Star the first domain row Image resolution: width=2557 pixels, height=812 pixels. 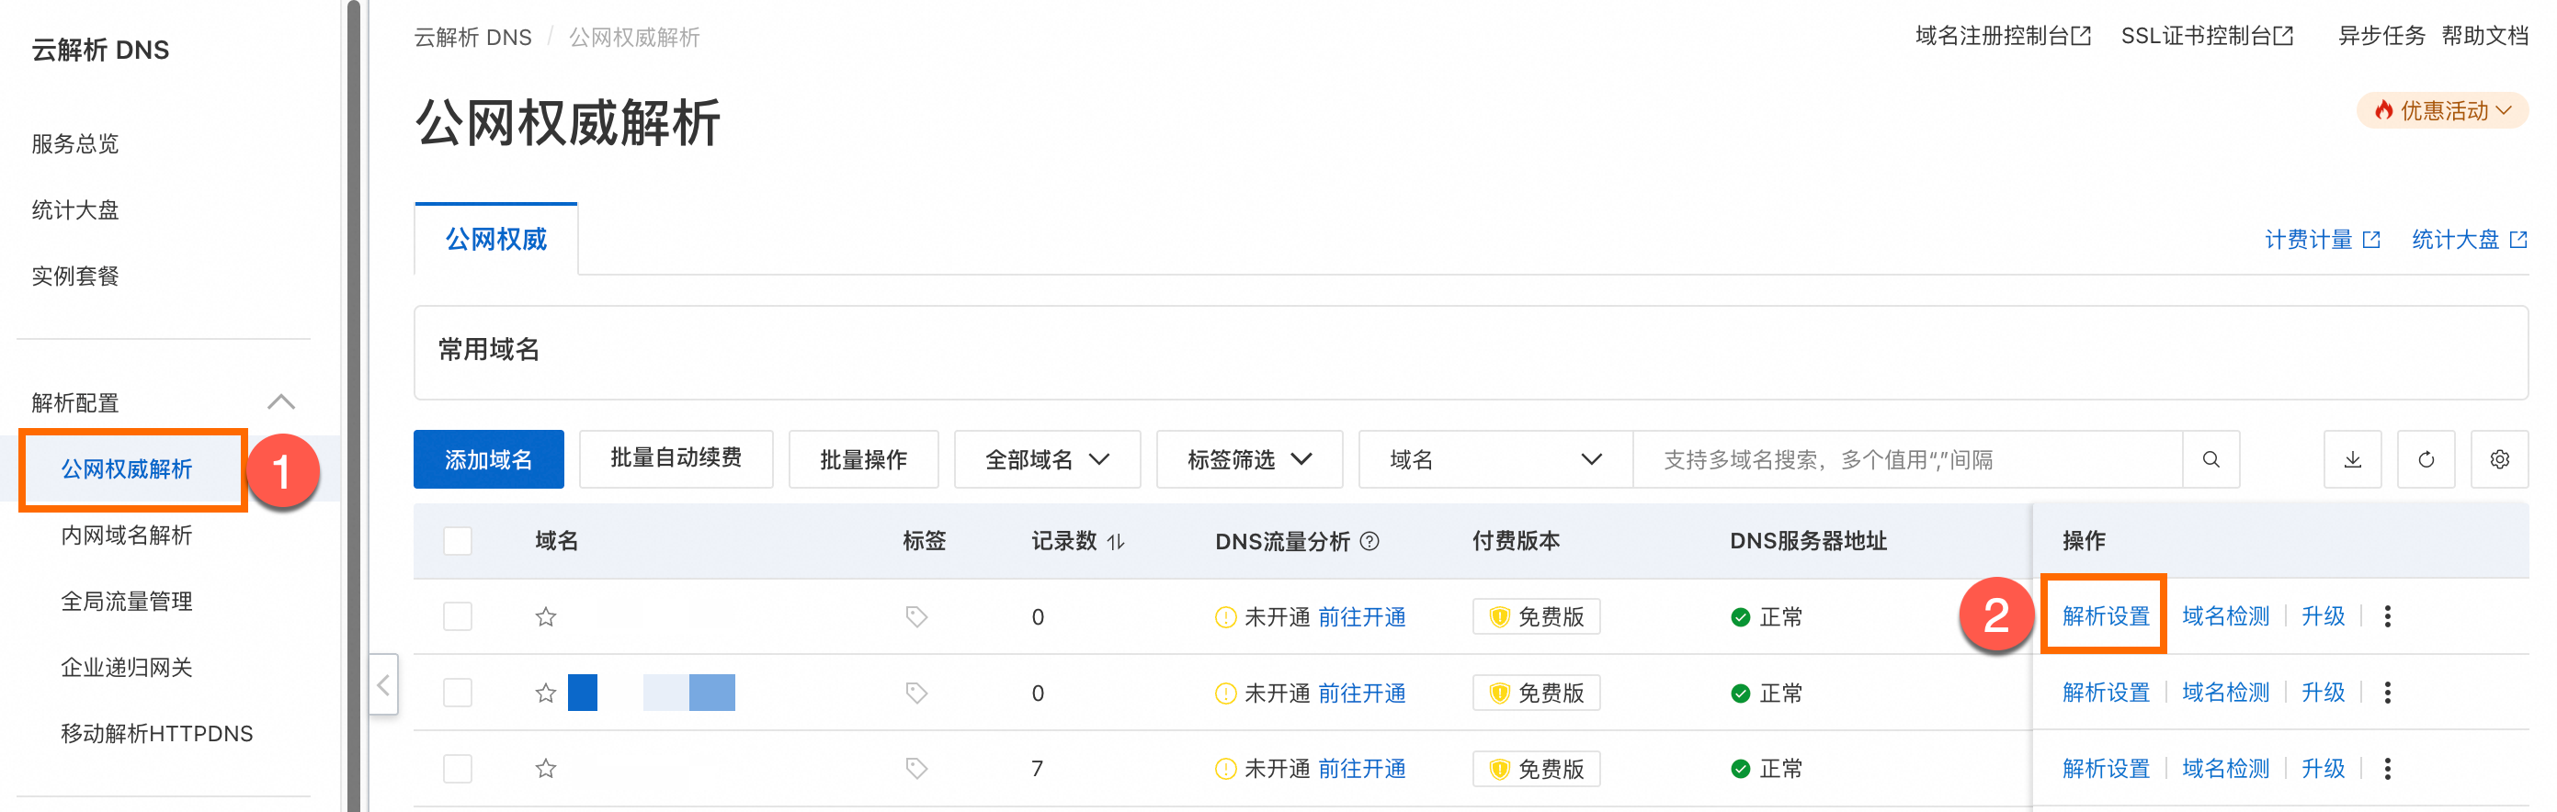click(x=546, y=616)
